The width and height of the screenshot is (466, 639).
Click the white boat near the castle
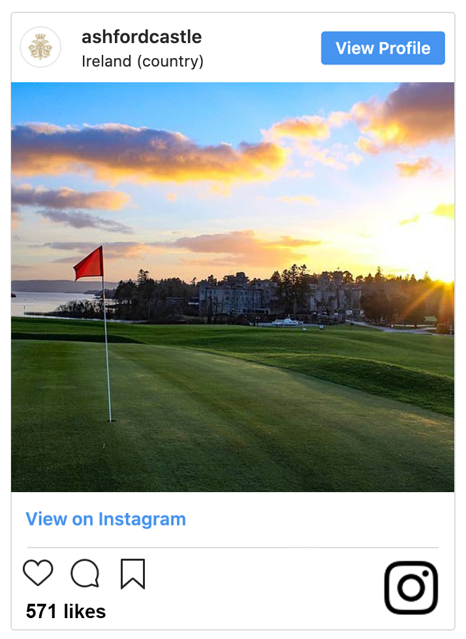285,322
